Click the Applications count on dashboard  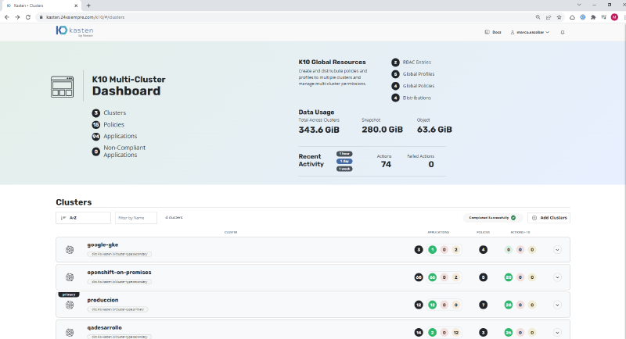[95, 137]
